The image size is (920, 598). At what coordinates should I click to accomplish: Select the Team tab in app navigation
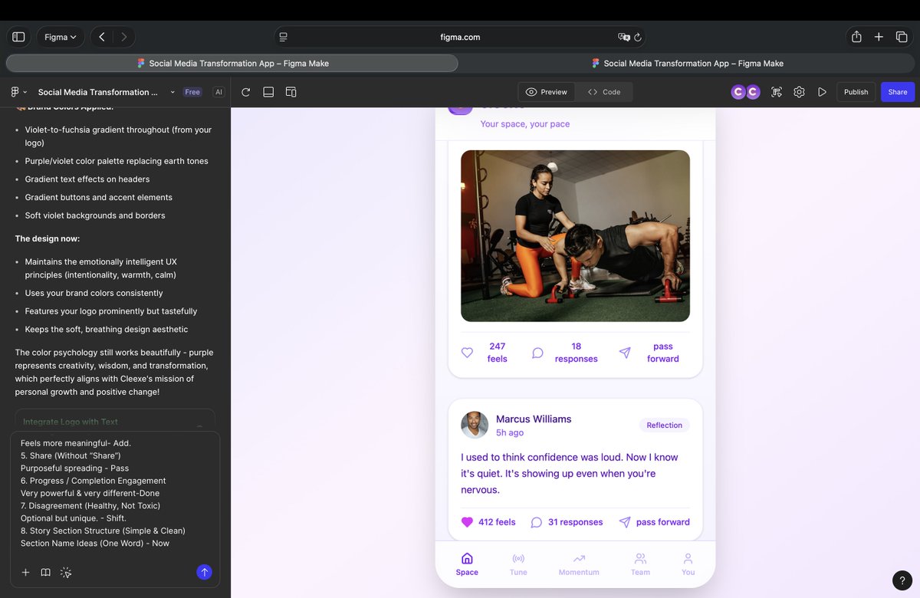pyautogui.click(x=640, y=564)
